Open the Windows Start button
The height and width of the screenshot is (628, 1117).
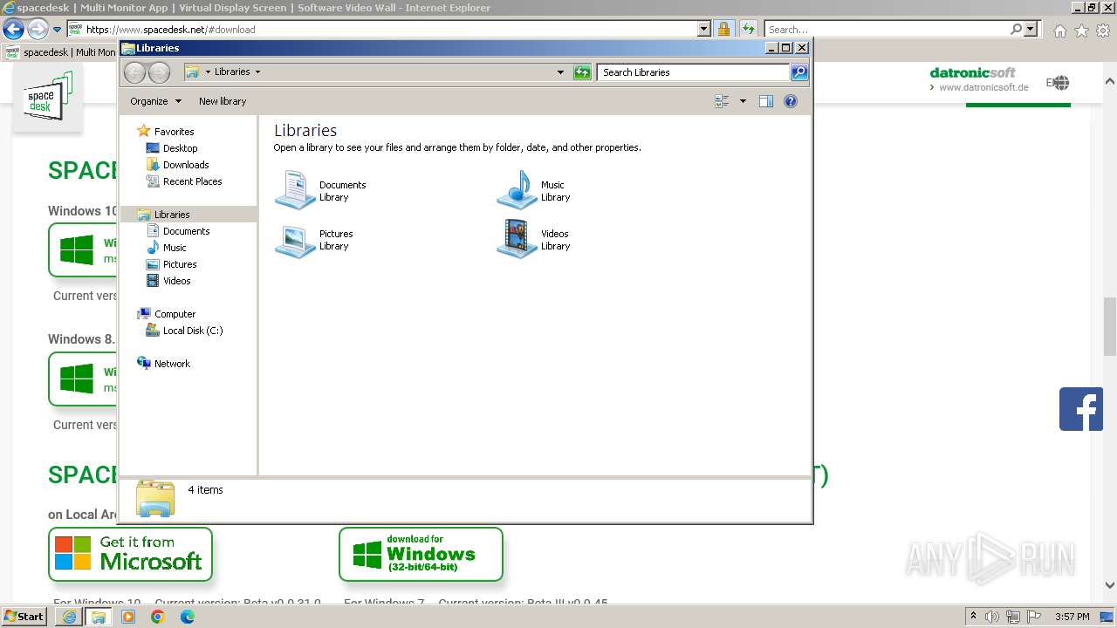pyautogui.click(x=24, y=617)
